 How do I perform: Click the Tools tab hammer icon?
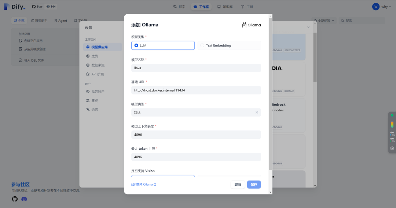coord(243,7)
